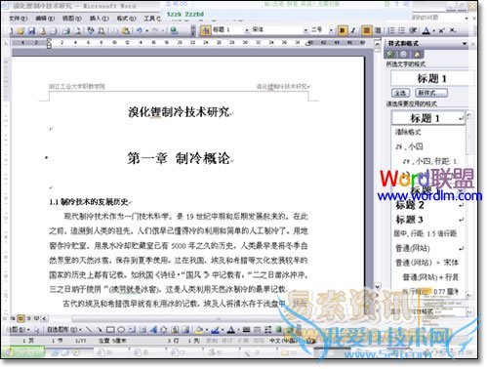Click the Line Style icon in drawing toolbar
Screen dimensions: 488x369
(246, 330)
